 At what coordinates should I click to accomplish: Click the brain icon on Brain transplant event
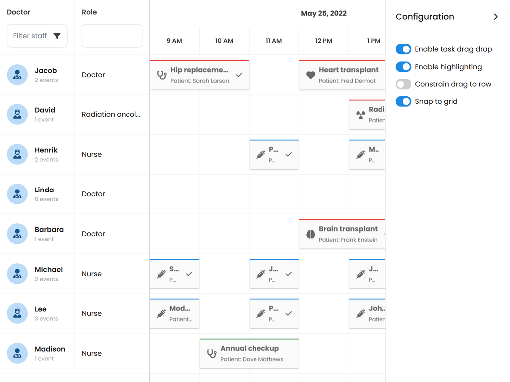click(311, 234)
